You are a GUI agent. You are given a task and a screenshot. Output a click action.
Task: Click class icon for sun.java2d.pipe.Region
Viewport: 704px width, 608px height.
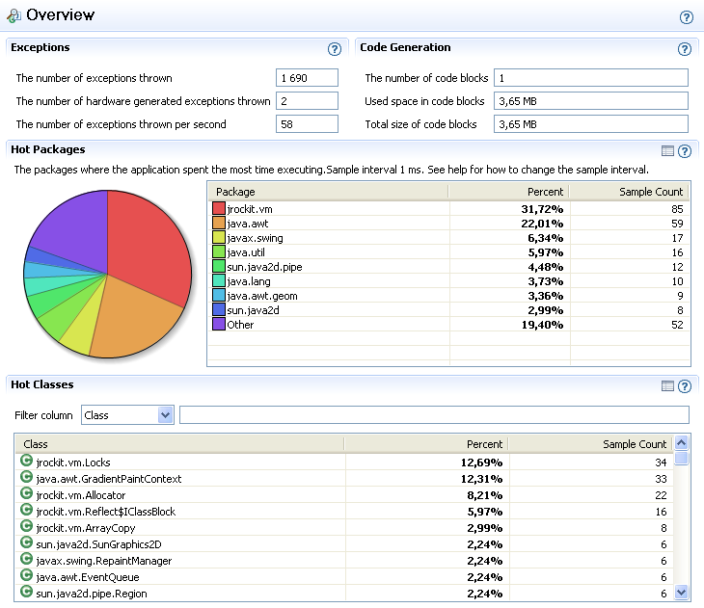pyautogui.click(x=26, y=592)
